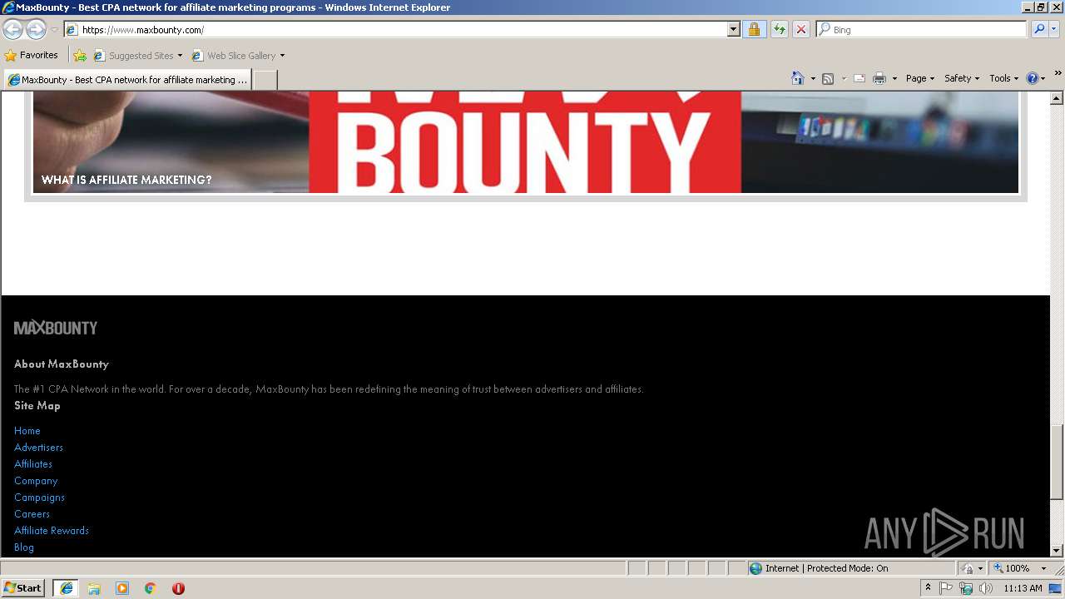Click the vertical scrollbar thumb
This screenshot has width=1065, height=599.
pos(1057,462)
